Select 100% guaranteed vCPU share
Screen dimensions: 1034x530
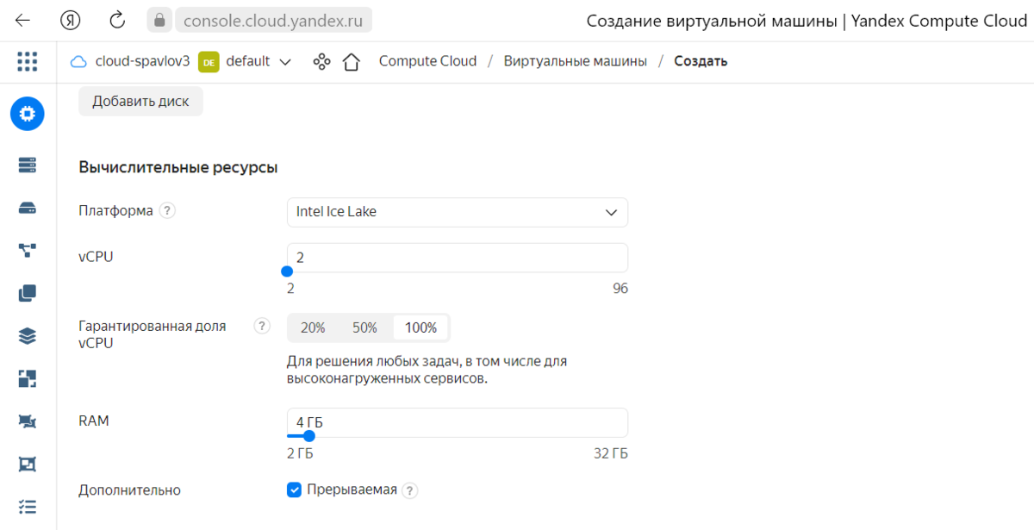click(x=420, y=327)
